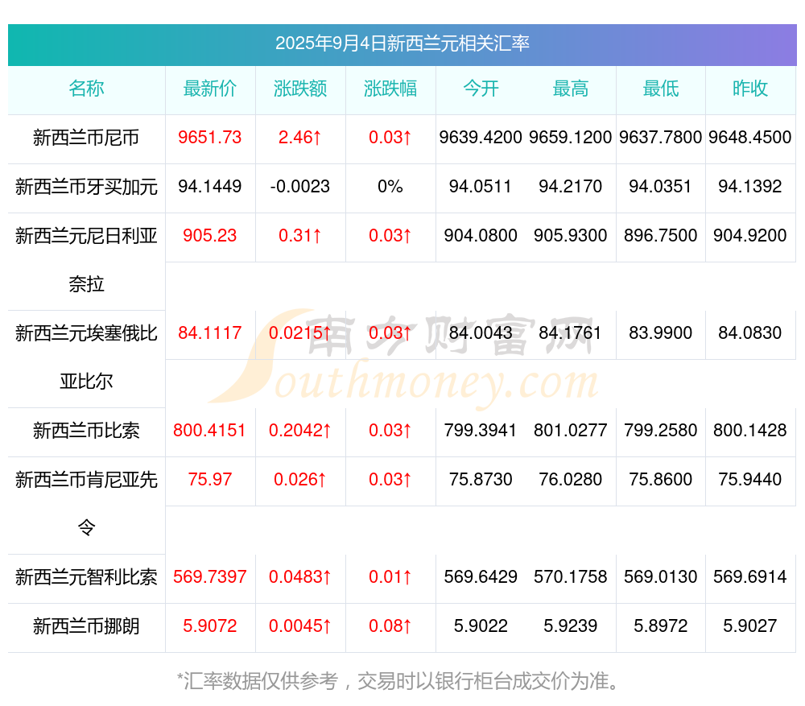Viewport: 805px width, 706px height.
Task: Click the latest price 905.23
Action: 210,236
